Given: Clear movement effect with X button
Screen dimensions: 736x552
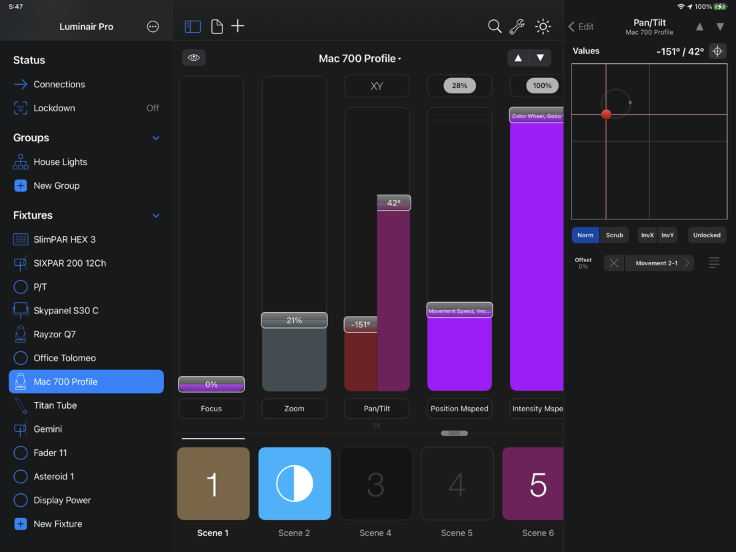Looking at the screenshot, I should point(613,263).
